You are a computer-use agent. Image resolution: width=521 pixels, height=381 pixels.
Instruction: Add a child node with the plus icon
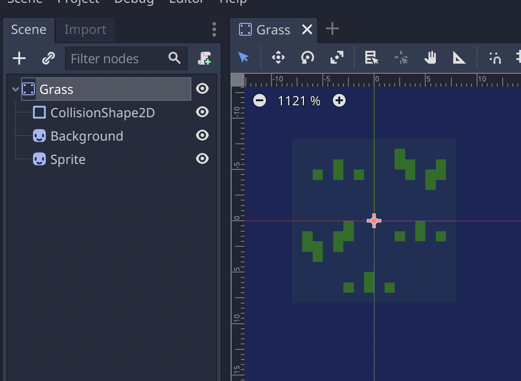click(x=19, y=58)
